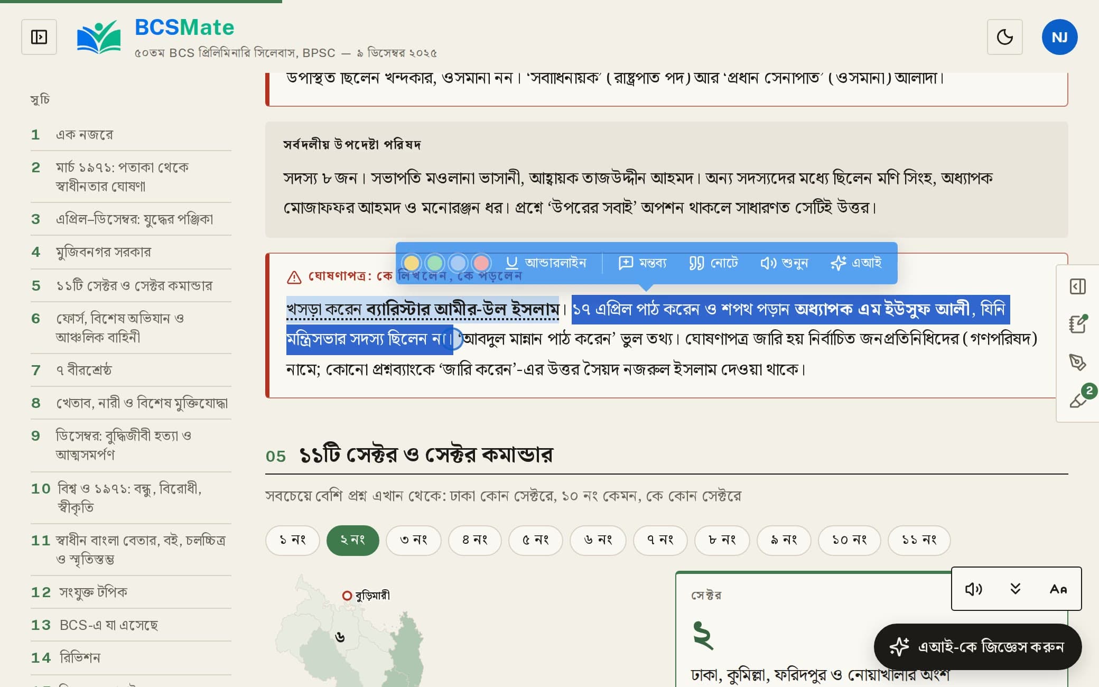Open the right side panel collapse icon

pyautogui.click(x=1077, y=286)
